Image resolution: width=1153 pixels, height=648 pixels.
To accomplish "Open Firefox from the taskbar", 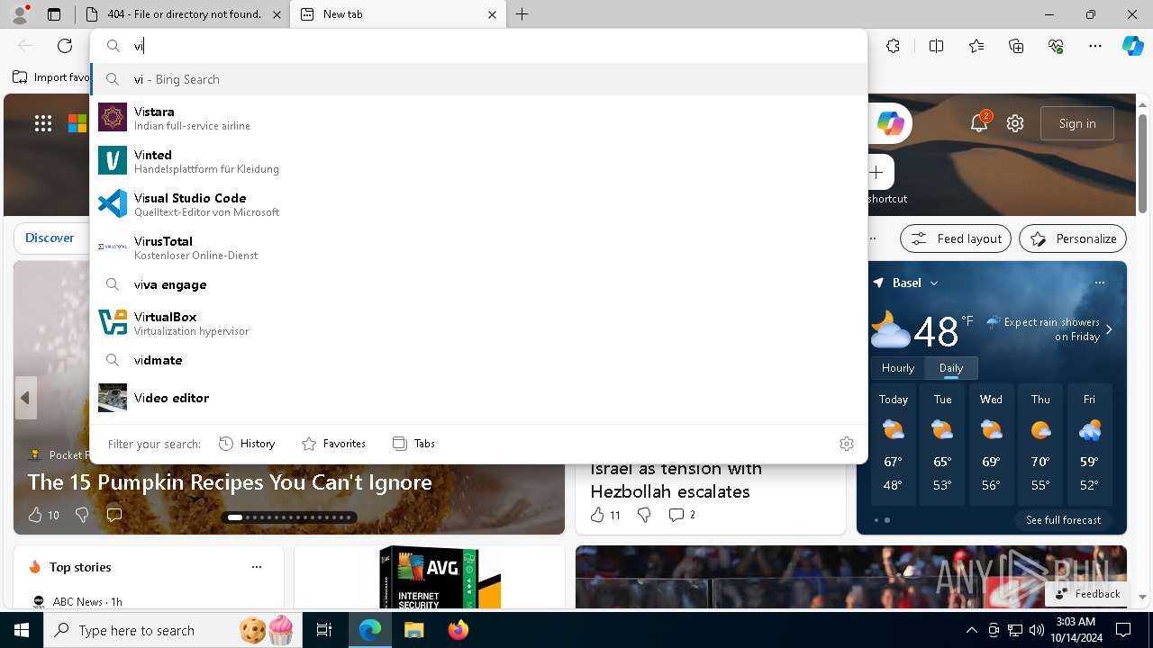I will click(458, 630).
